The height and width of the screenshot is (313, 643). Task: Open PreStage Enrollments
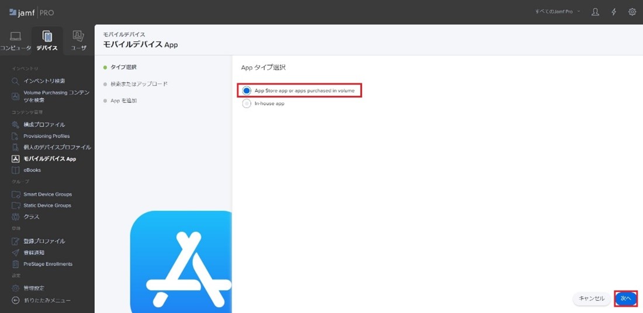pyautogui.click(x=48, y=264)
